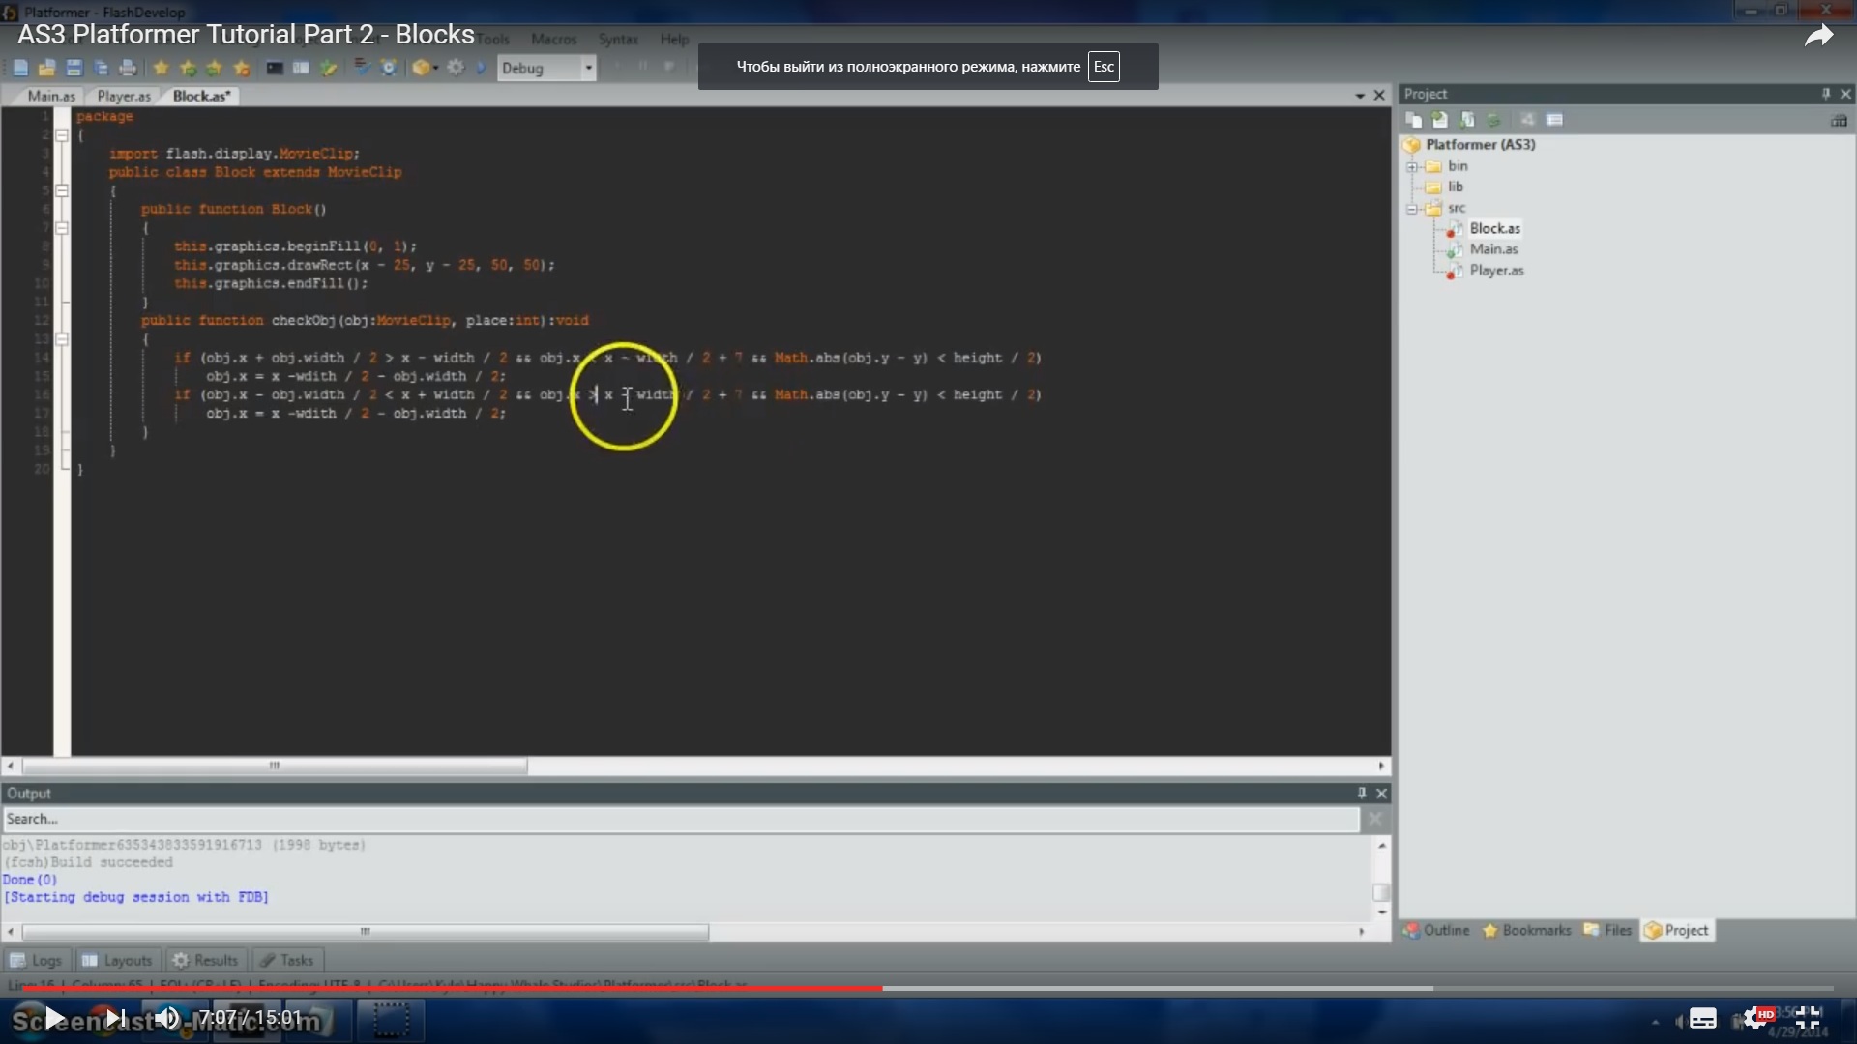Screen dimensions: 1857x1044
Task: Expand the bin folder in project tree
Action: click(1412, 166)
